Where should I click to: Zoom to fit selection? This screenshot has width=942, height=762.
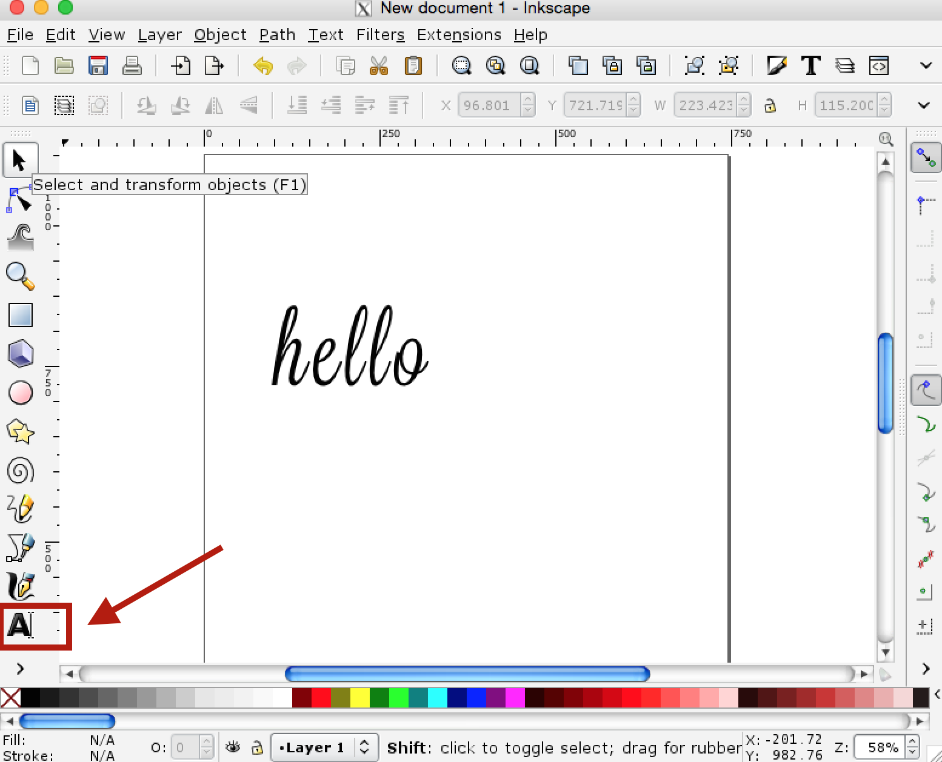[461, 65]
